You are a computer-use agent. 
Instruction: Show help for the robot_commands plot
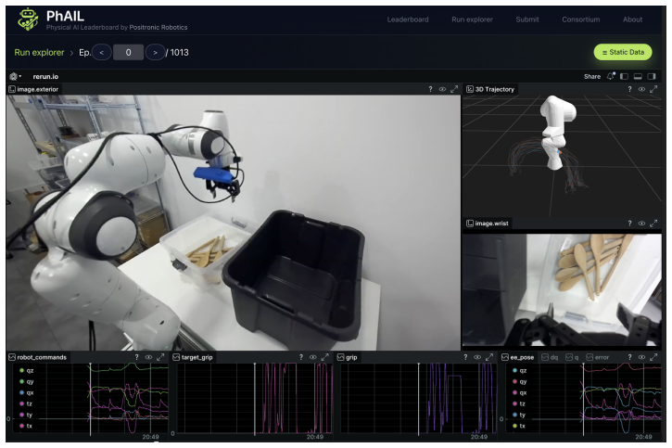[136, 357]
